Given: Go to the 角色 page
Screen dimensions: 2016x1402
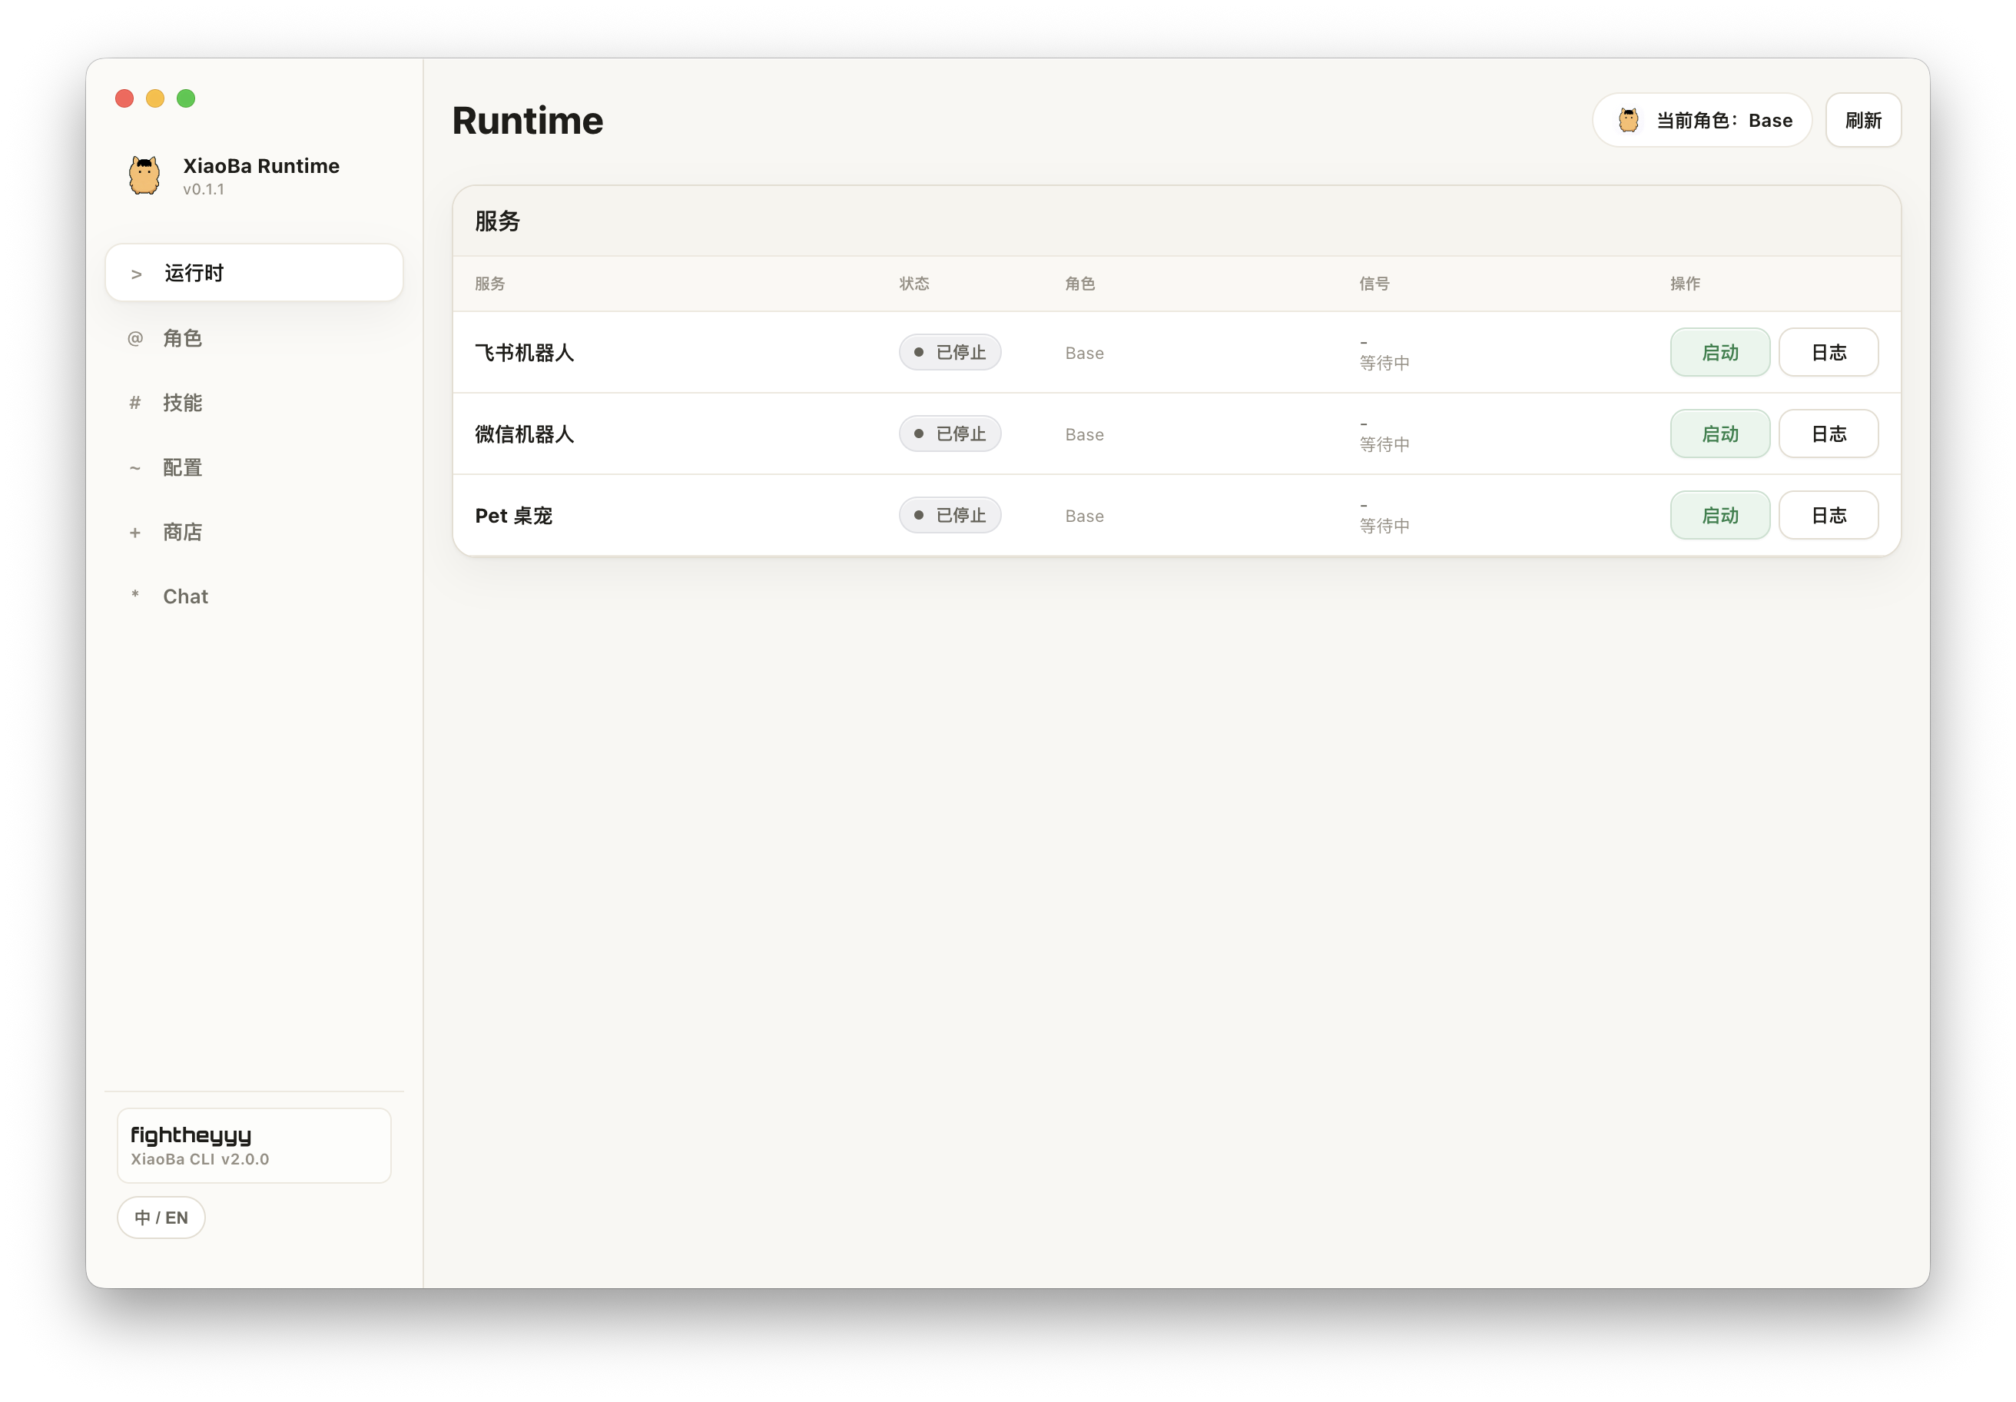Looking at the screenshot, I should 254,338.
